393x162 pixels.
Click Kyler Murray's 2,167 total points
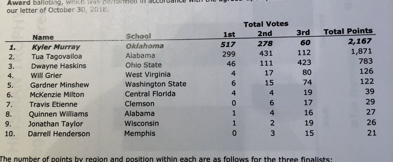point(360,41)
